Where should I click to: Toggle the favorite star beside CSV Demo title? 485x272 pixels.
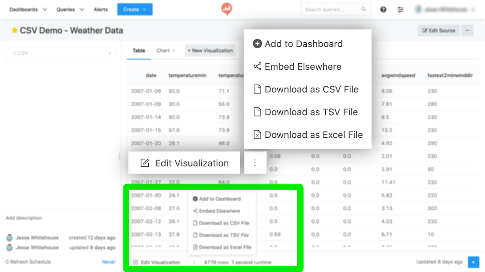coord(15,30)
